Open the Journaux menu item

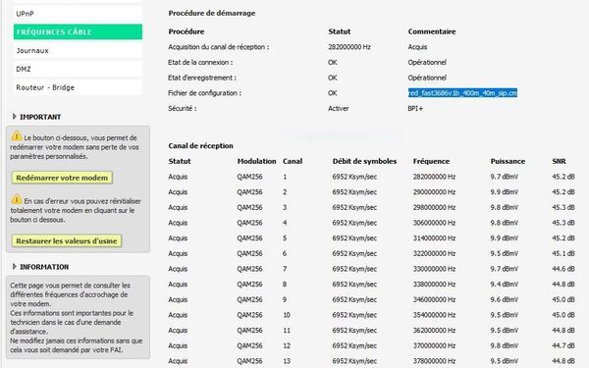[x=78, y=50]
